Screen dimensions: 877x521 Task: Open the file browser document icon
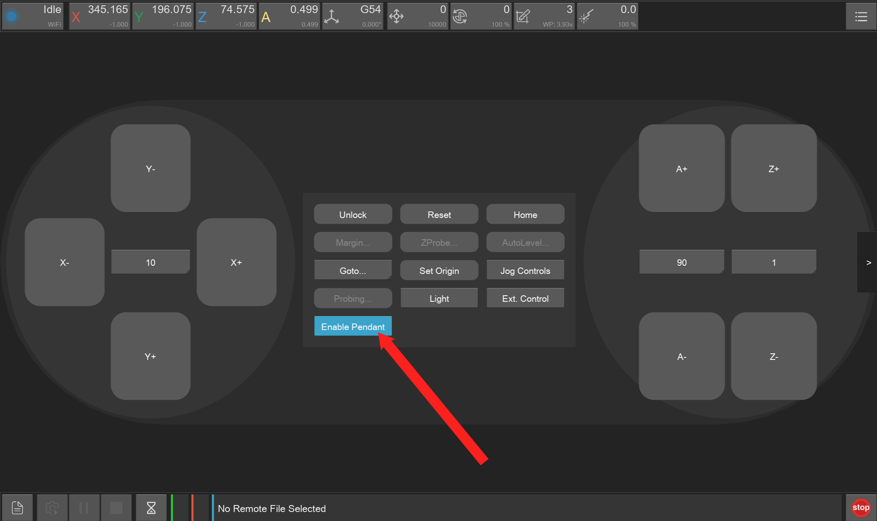(x=17, y=507)
